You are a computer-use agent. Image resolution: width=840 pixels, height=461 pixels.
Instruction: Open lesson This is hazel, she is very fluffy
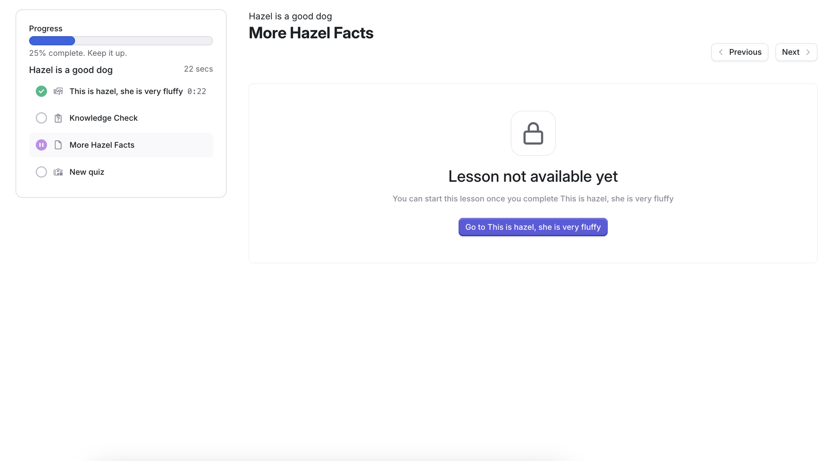[x=126, y=91]
